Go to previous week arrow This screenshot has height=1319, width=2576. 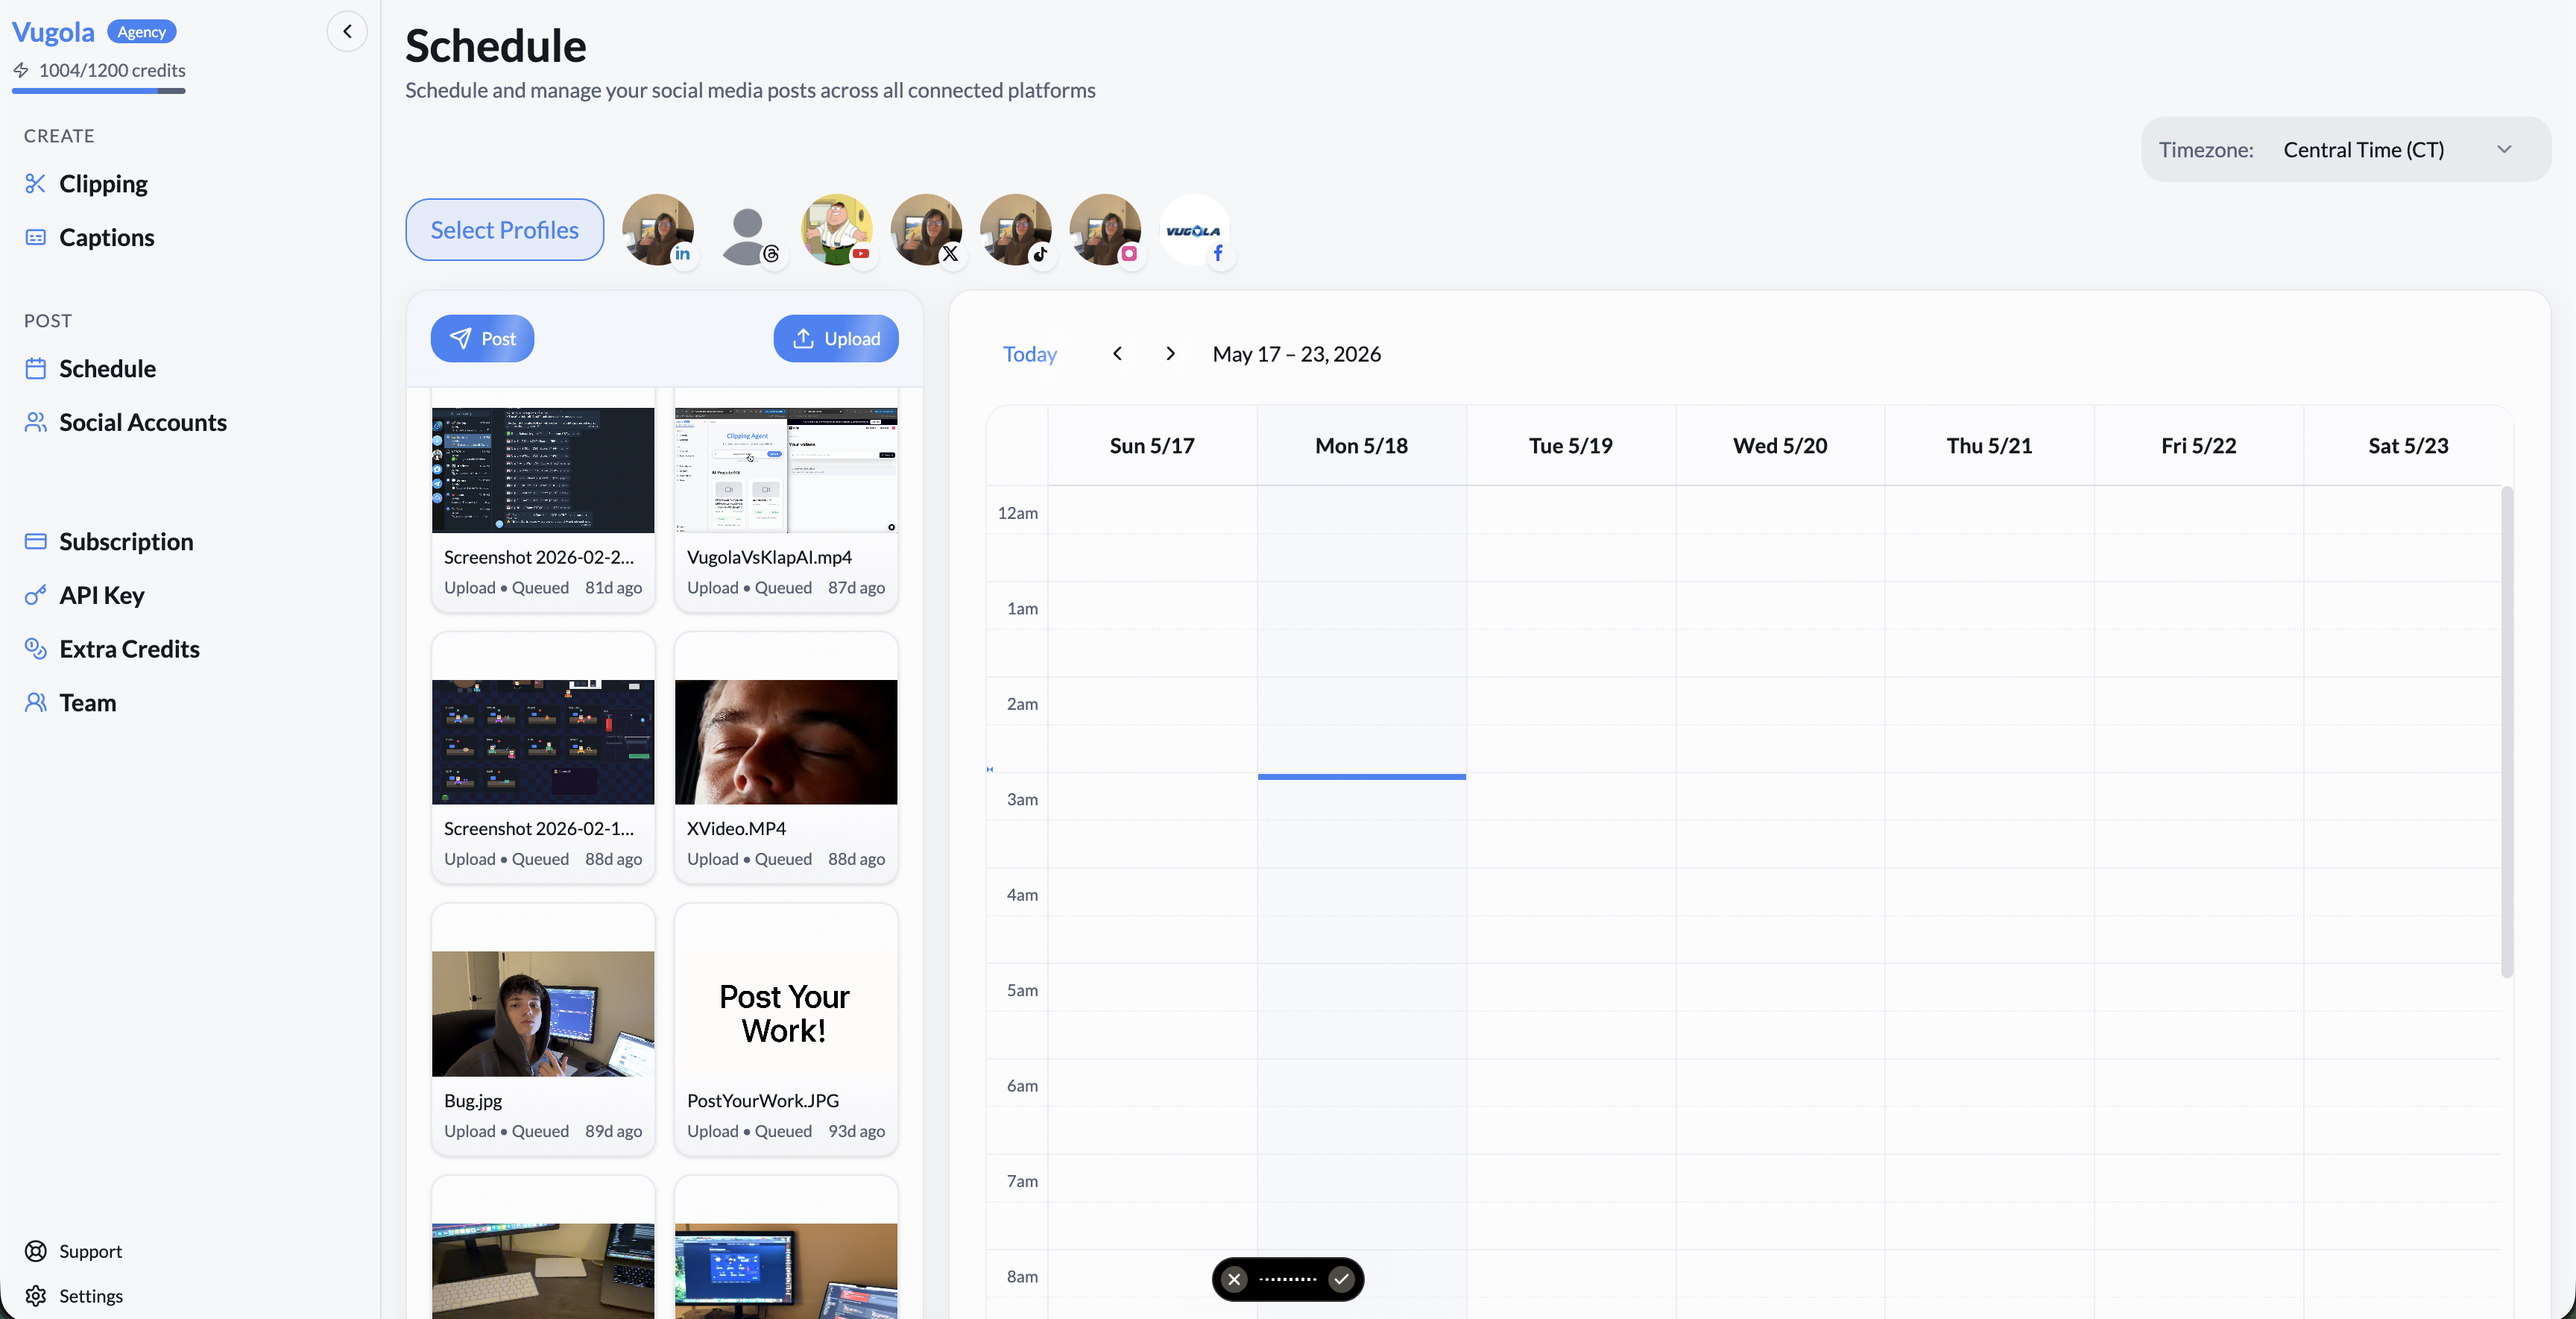[1118, 353]
